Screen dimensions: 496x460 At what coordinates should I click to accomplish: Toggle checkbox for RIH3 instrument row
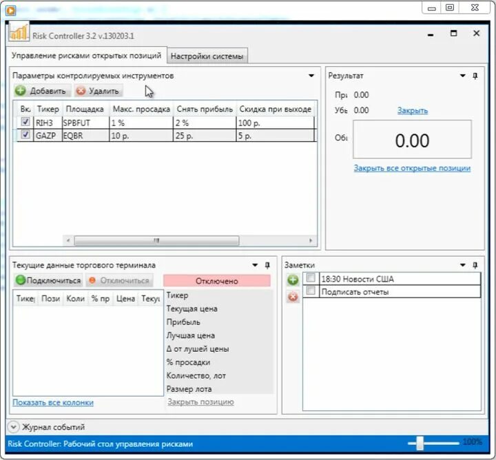click(x=25, y=121)
